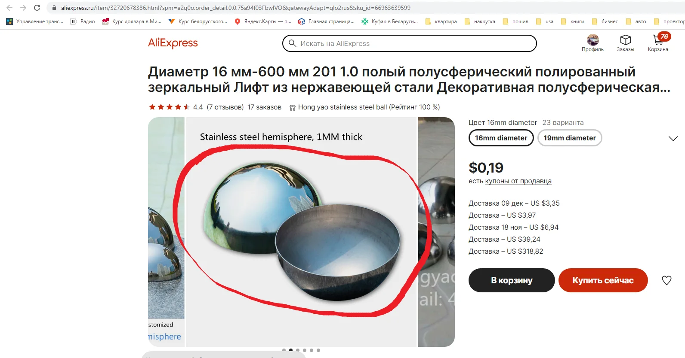Screen dimensions: 685x358
Task: Open the 7 отзывов reviews link
Action: click(x=225, y=107)
